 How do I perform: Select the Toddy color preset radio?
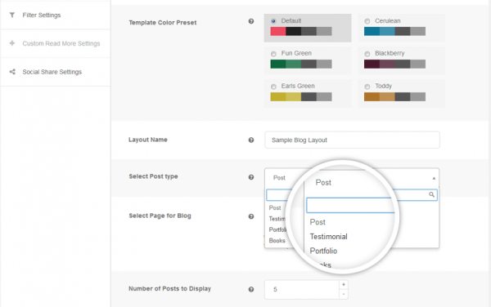pos(367,87)
